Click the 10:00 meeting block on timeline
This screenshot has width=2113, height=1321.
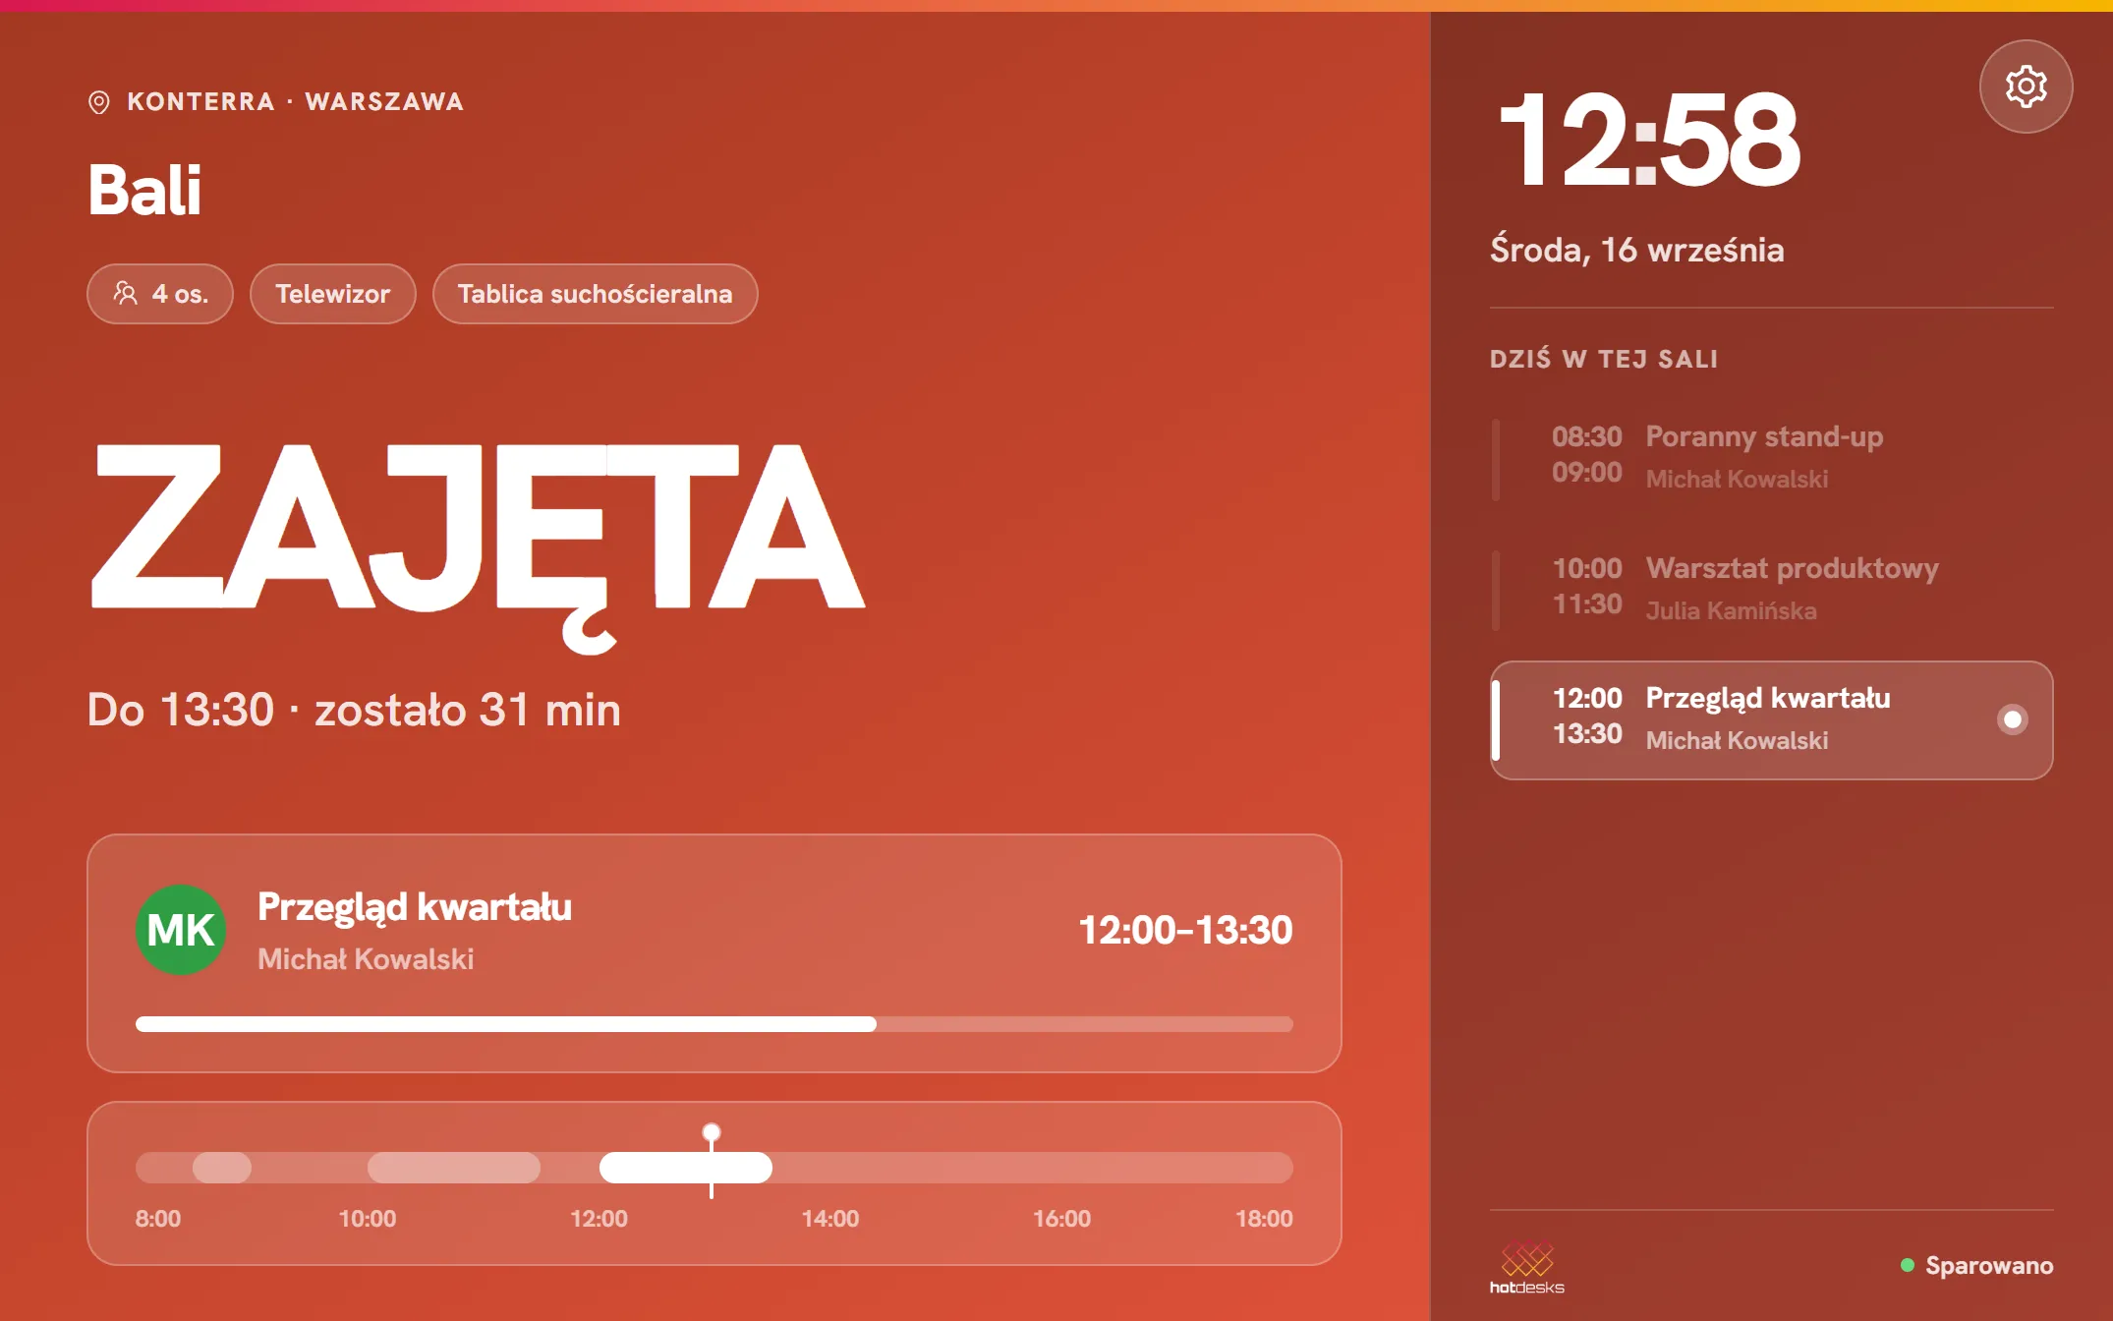[x=454, y=1168]
